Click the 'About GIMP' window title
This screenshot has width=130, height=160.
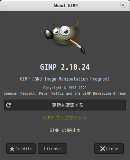(x=66, y=6)
